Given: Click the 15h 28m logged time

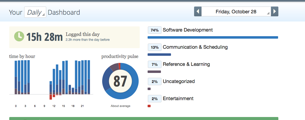Looking at the screenshot, I should click(x=44, y=37).
